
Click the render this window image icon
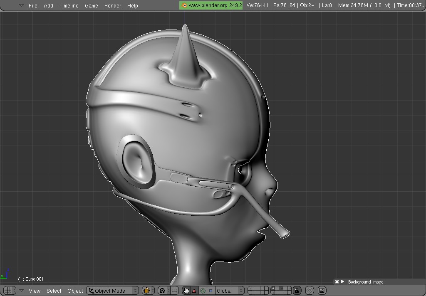click(x=322, y=291)
